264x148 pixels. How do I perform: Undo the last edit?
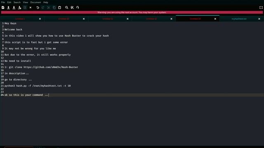coord(38,7)
